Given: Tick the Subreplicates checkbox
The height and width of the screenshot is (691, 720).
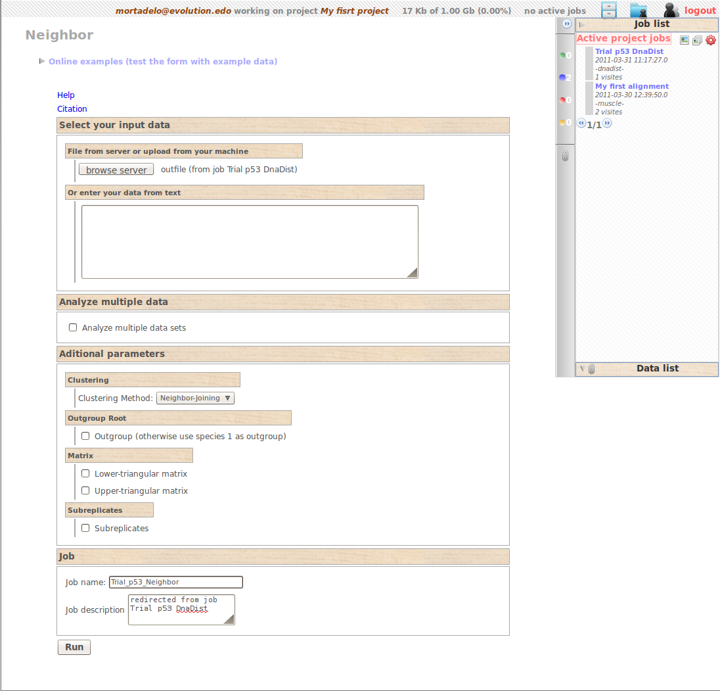Looking at the screenshot, I should [x=85, y=528].
